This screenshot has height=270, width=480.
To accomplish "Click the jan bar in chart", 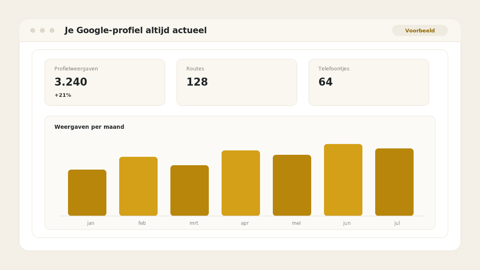I will [x=87, y=193].
